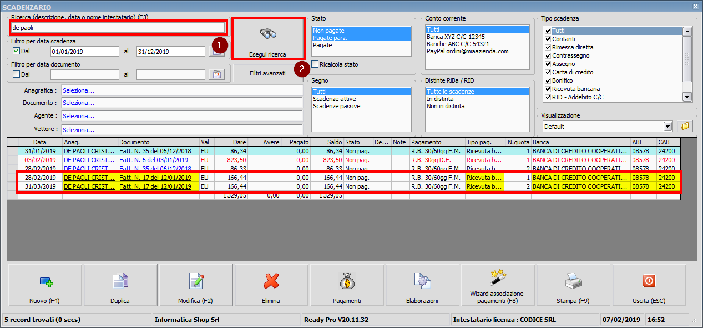Uncheck Assegno in Tipo scadenza

tap(548, 64)
